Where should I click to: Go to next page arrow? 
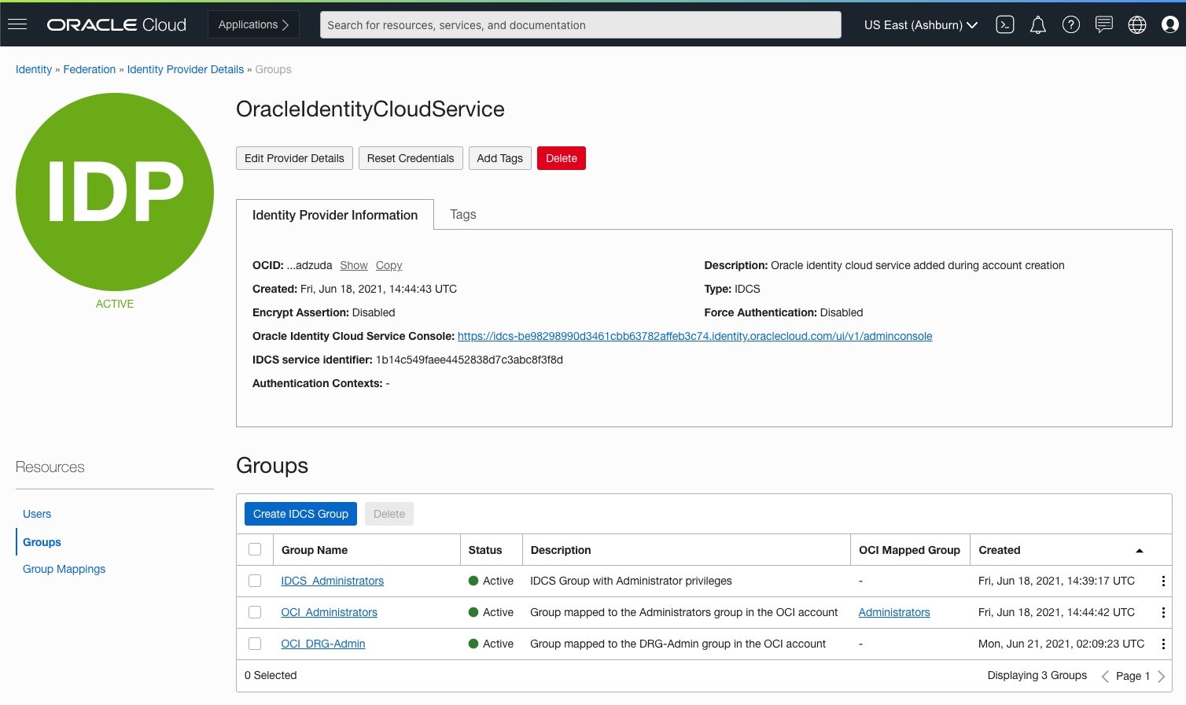coord(1161,676)
